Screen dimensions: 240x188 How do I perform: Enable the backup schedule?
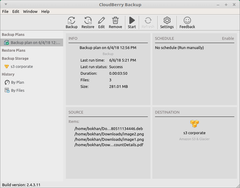click(228, 39)
